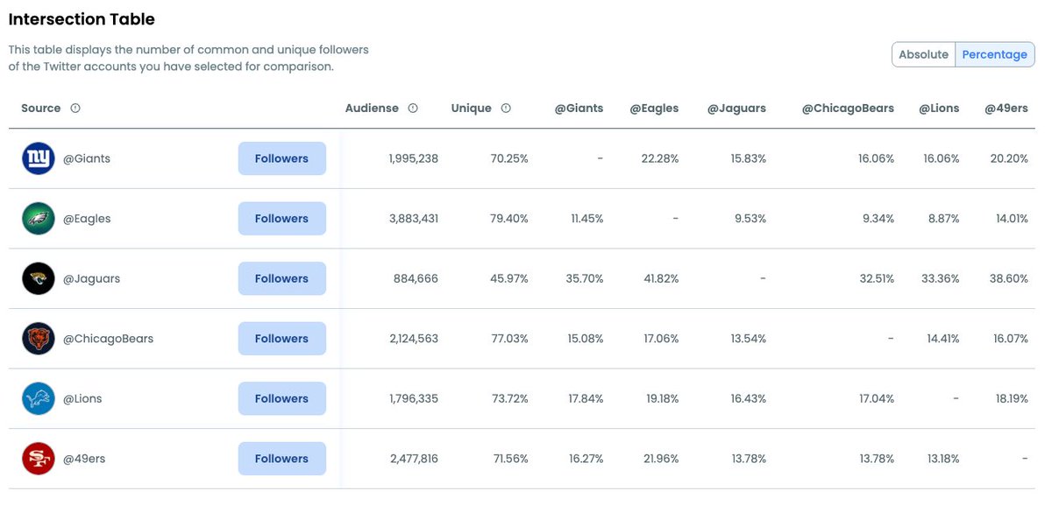The width and height of the screenshot is (1052, 505).
Task: Click the 14.01% Eagles-49ers cell
Action: click(1010, 219)
